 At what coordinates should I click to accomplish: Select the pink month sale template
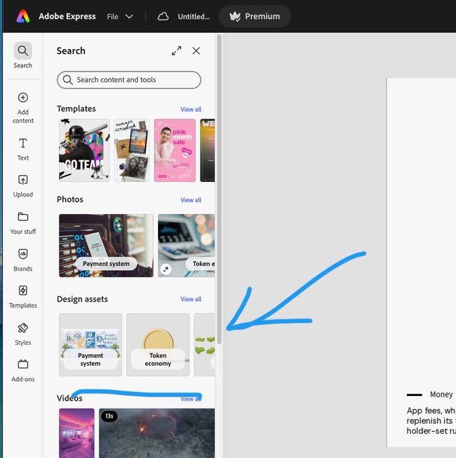pos(175,150)
